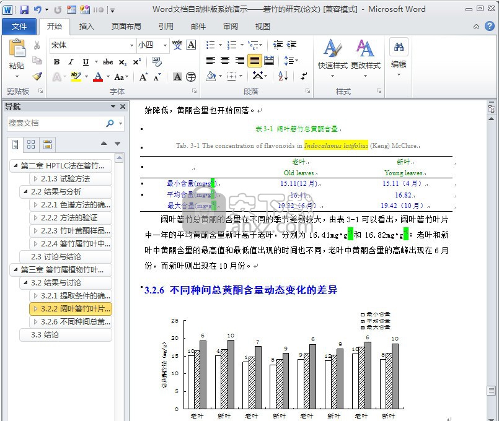The image size is (499, 421).
Task: Click the phonetic guide (wén) icon
Action: coord(177,45)
